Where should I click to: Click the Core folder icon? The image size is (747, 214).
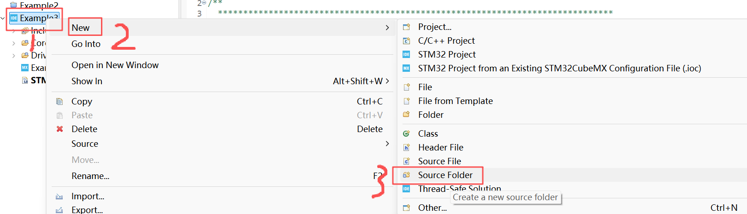pyautogui.click(x=25, y=43)
